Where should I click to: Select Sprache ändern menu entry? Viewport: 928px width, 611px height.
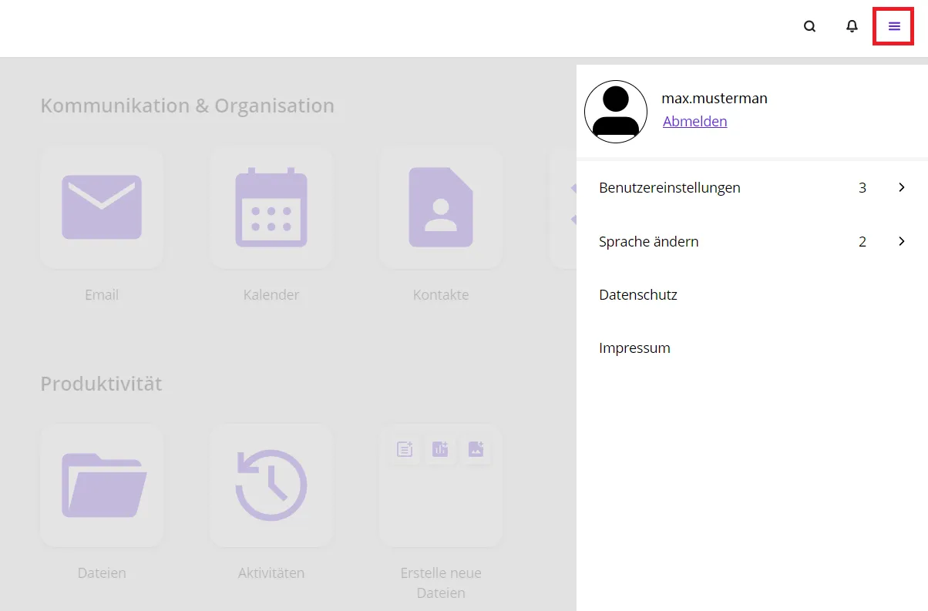[x=648, y=242]
